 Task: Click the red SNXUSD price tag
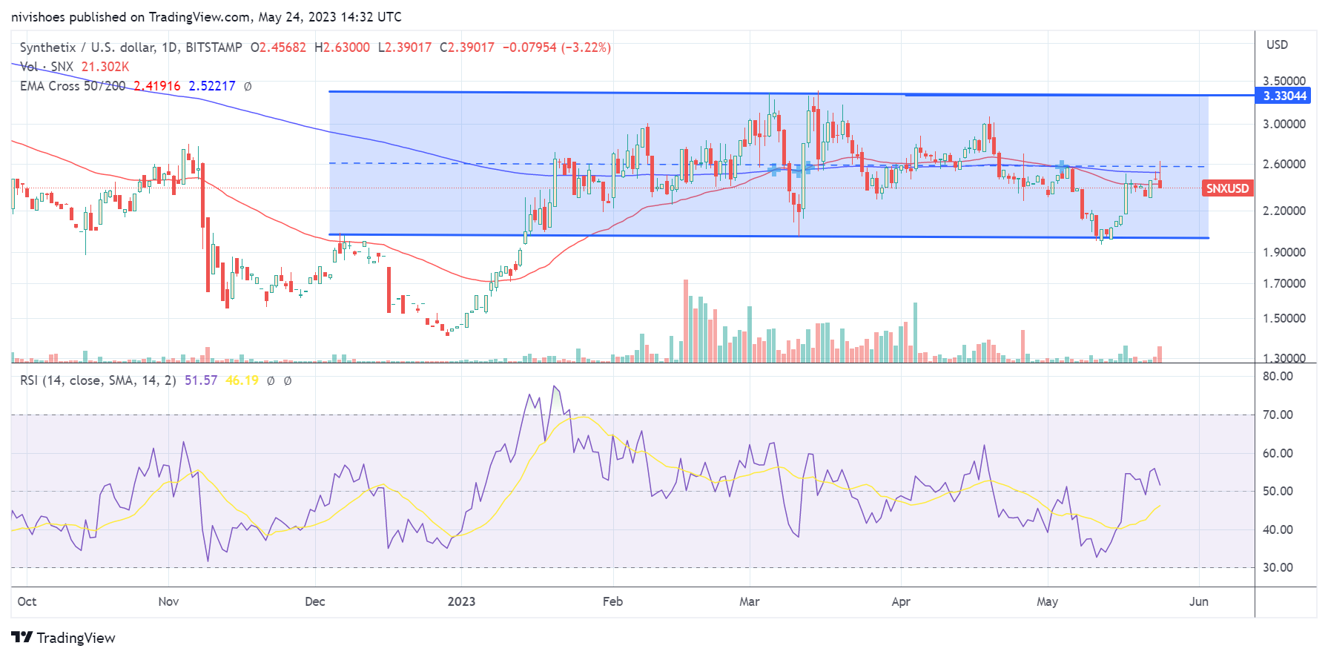pyautogui.click(x=1226, y=188)
